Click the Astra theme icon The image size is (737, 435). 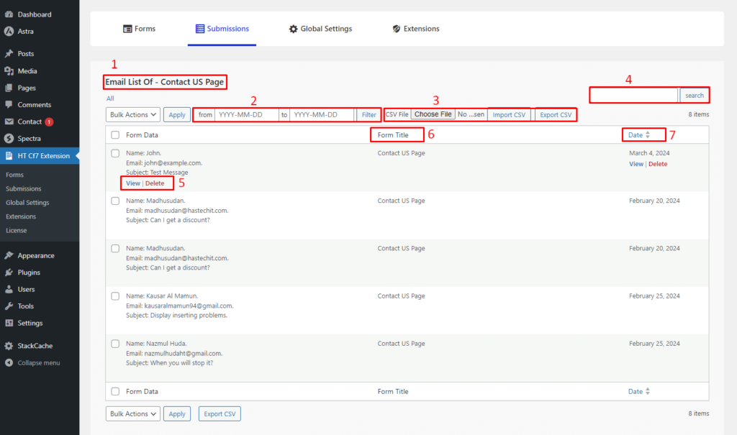coord(9,32)
